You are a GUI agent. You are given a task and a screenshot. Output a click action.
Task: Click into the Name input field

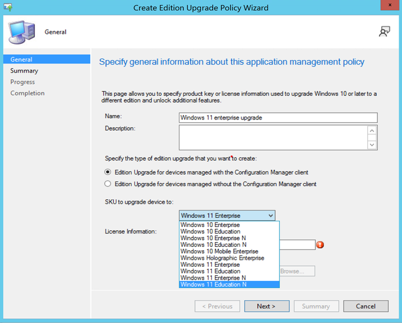click(278, 117)
